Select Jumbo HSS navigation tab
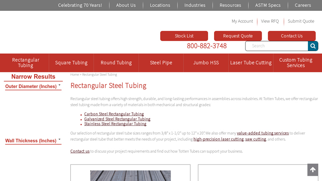Image resolution: width=322 pixels, height=181 pixels. [x=206, y=63]
